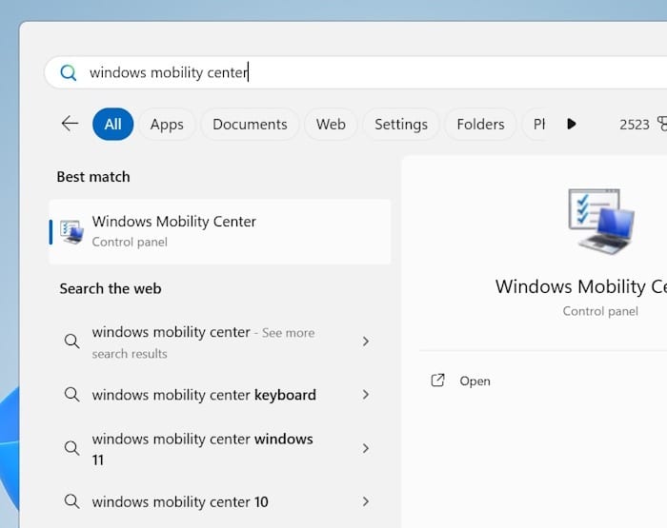Click the large Mobility Center icon in the preview pane

[x=600, y=221]
